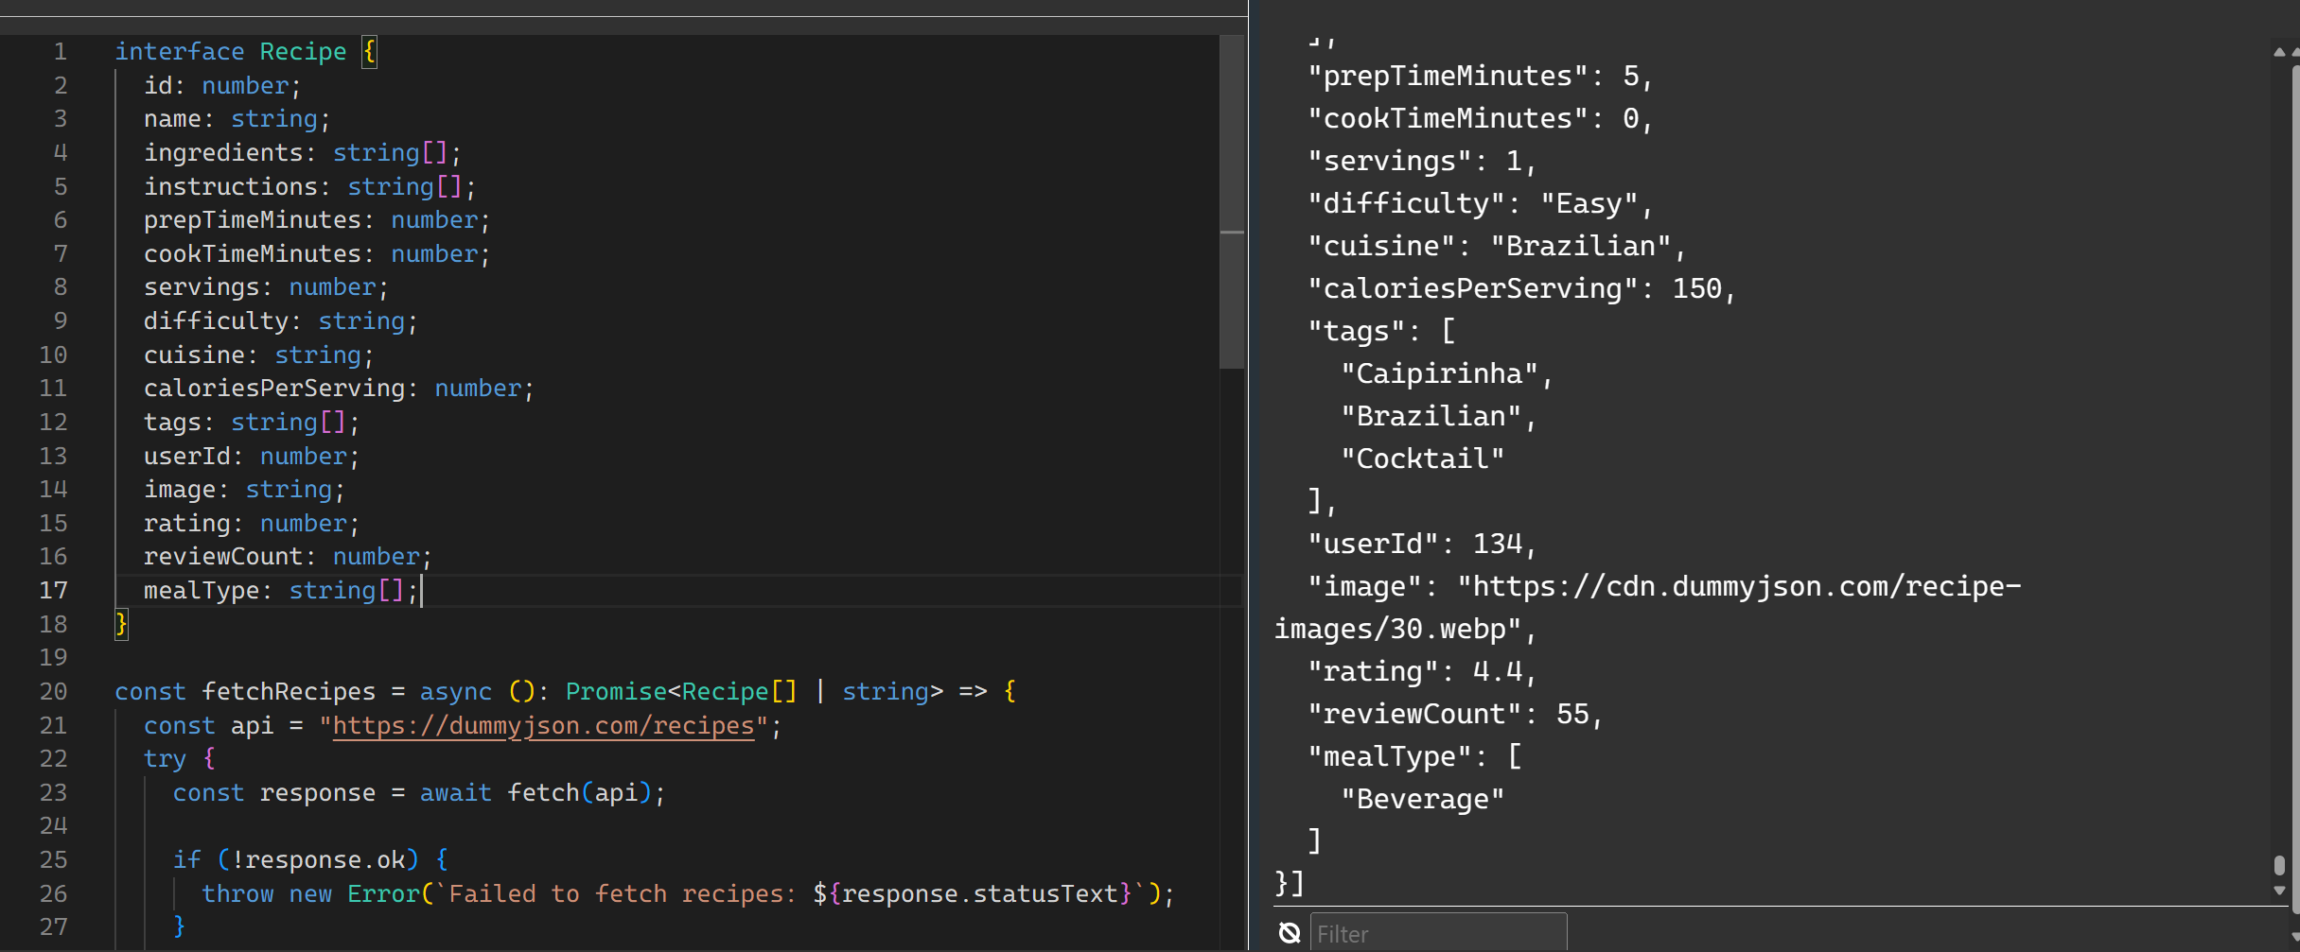Click '"mealType": [' line in console
This screenshot has height=952, width=2300.
1414,757
